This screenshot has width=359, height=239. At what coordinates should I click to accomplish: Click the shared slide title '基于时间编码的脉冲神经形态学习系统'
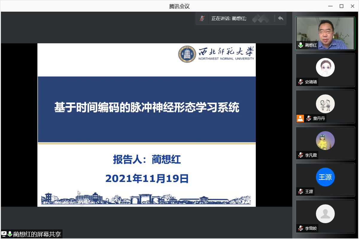[x=147, y=108]
